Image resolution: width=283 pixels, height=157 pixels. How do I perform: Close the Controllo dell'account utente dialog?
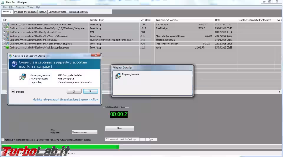[96, 55]
